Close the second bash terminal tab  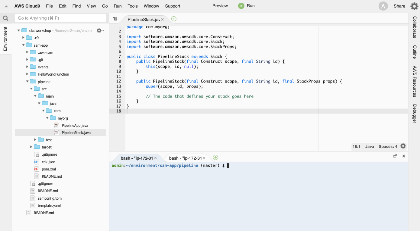click(204, 158)
